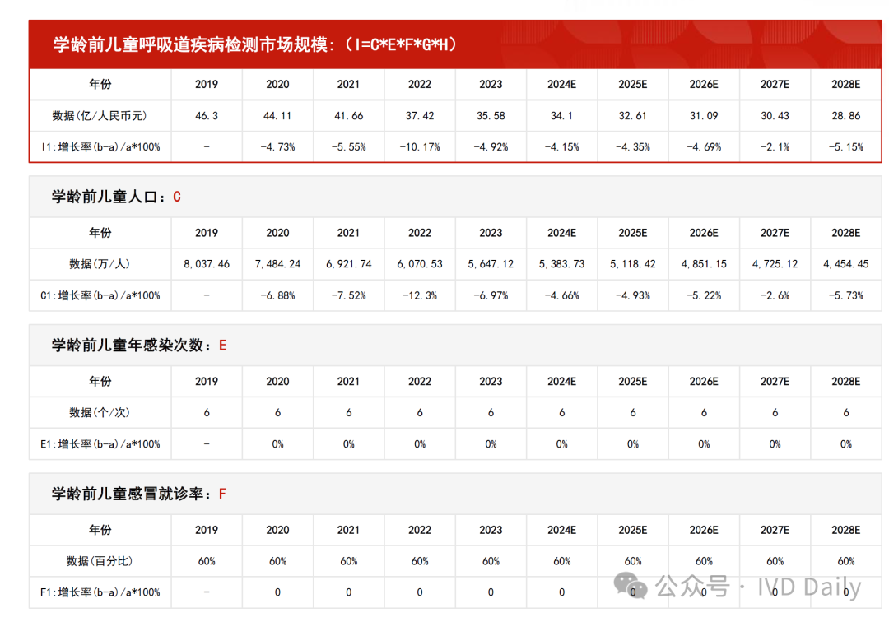The width and height of the screenshot is (889, 622).
Task: Click the -12.3% population growth rate cell
Action: [419, 295]
